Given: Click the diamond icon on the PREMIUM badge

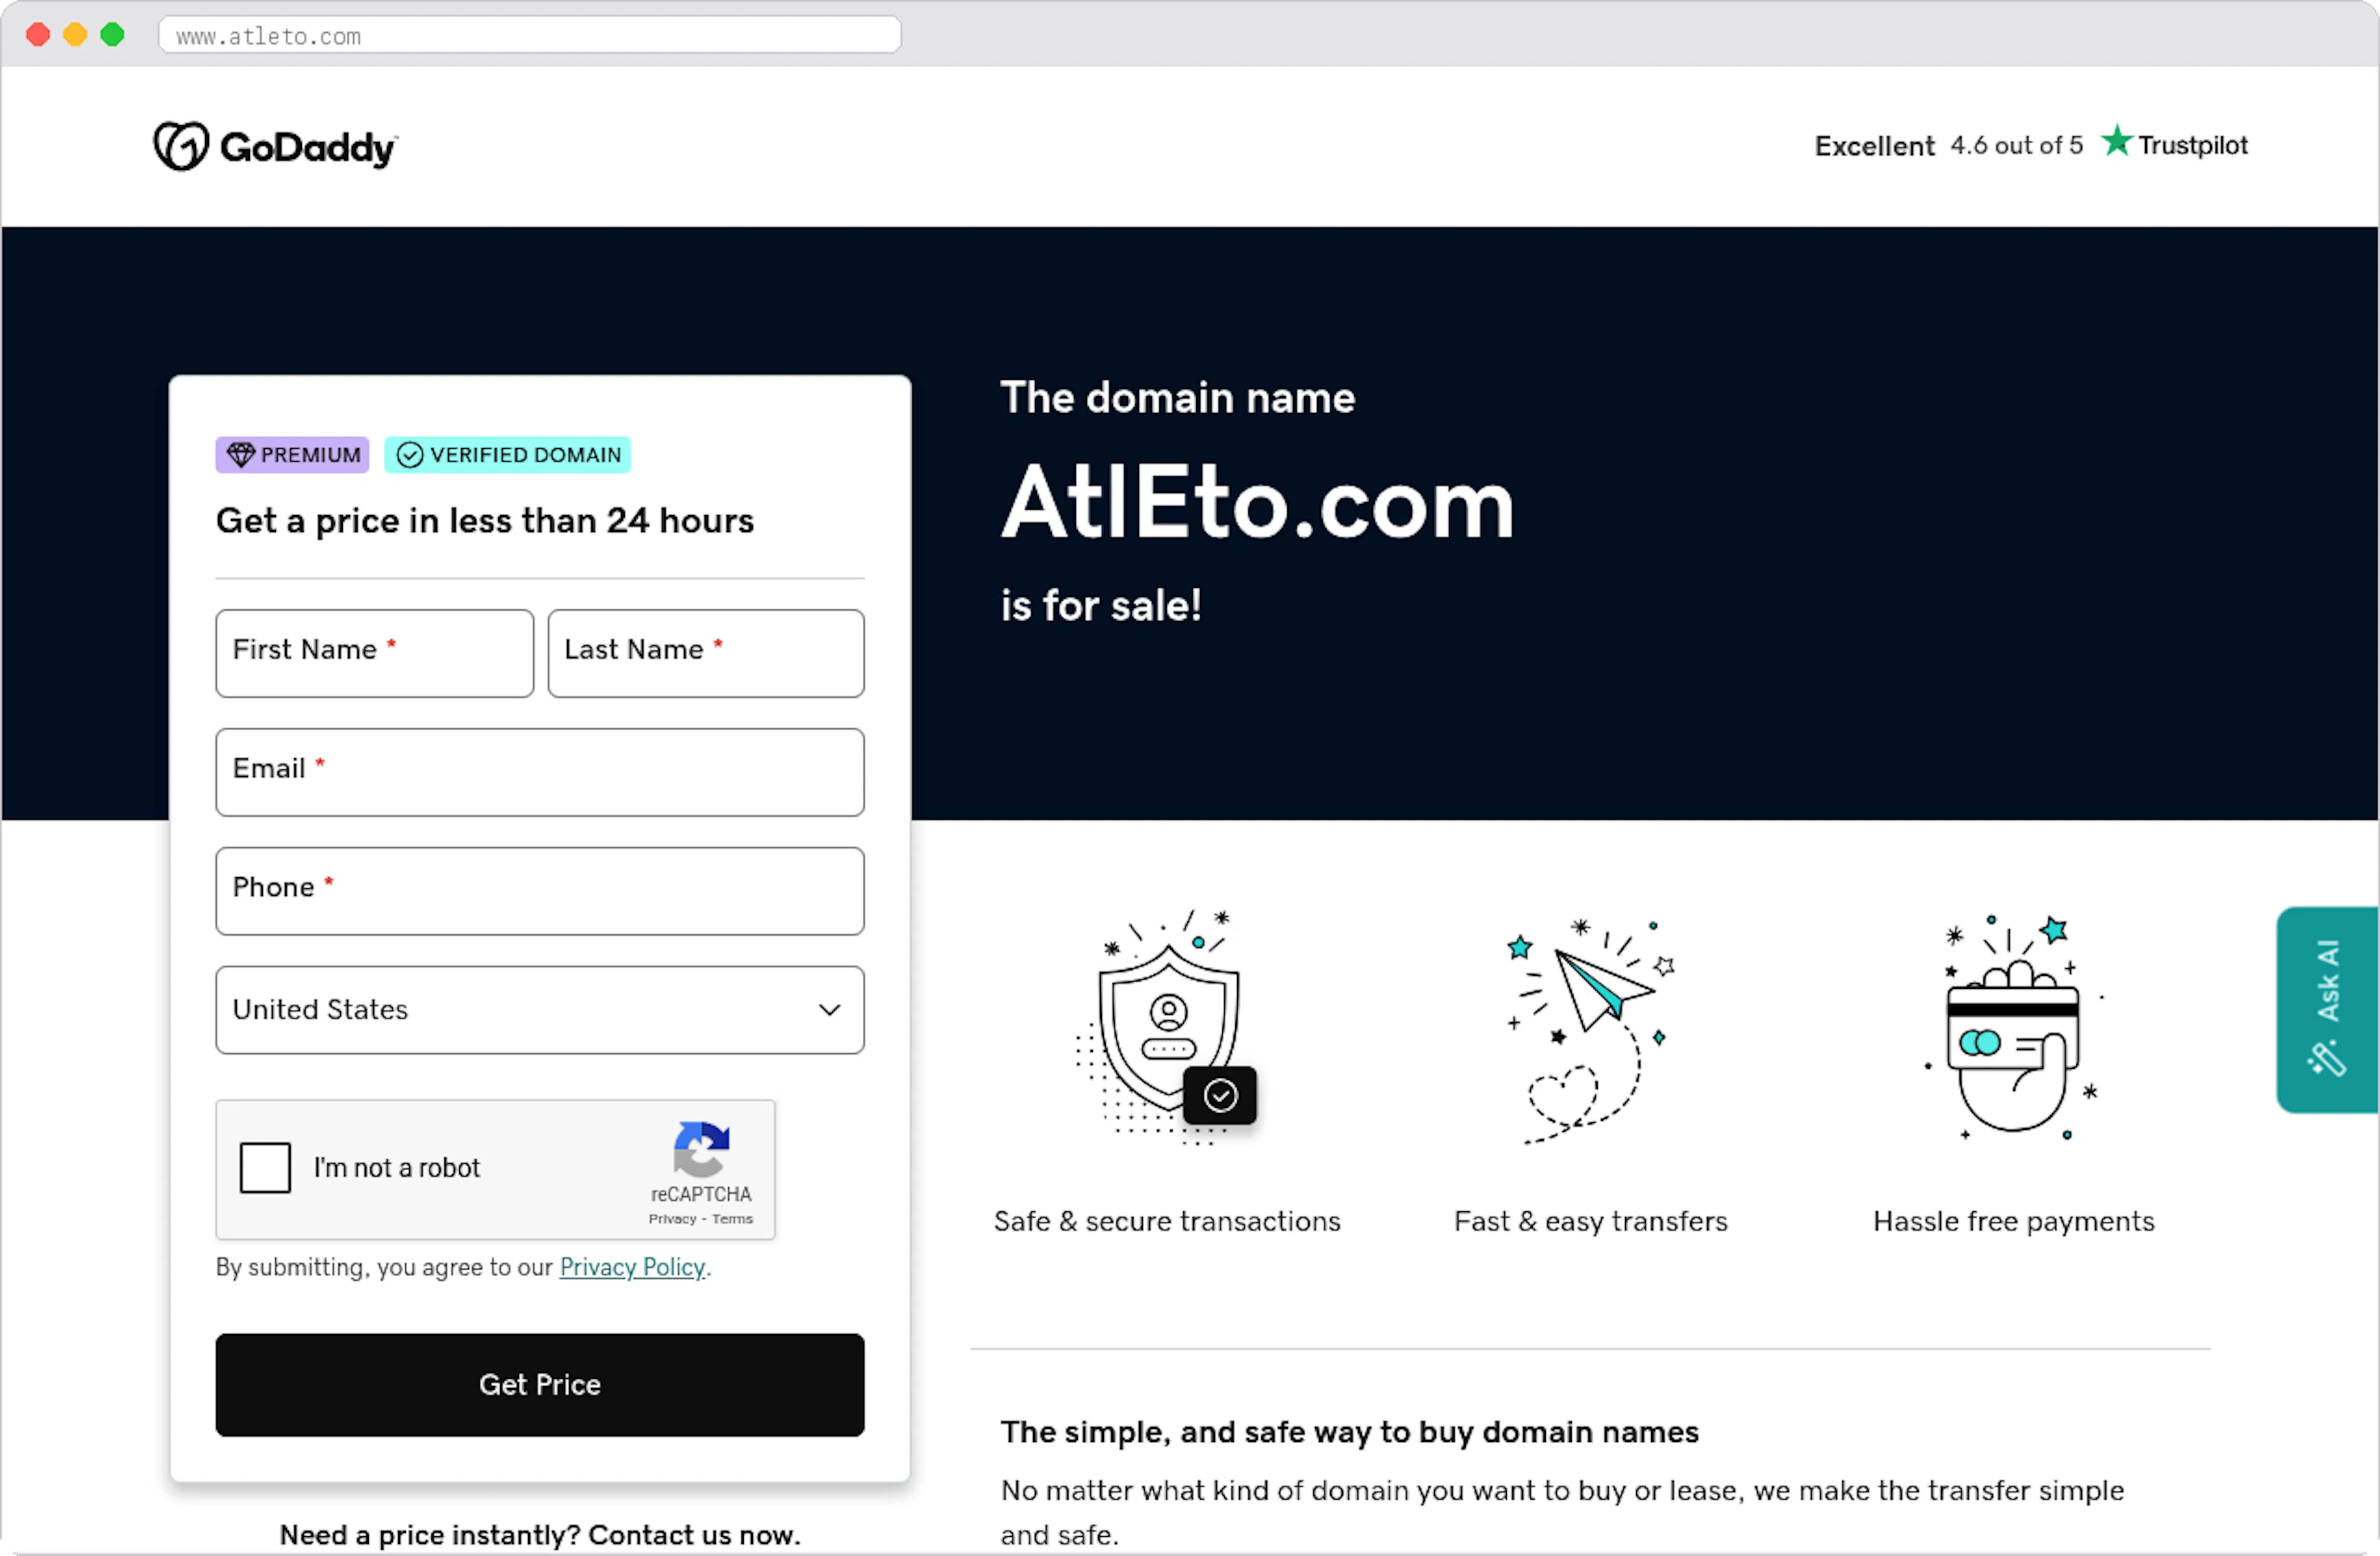Looking at the screenshot, I should [x=241, y=455].
